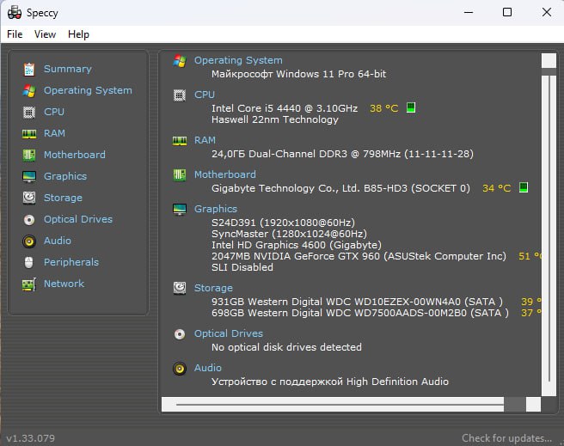
Task: Open Graphics section from the sidebar
Action: pos(65,176)
